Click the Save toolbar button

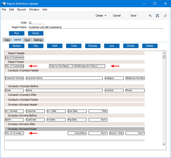pyautogui.click(x=134, y=16)
